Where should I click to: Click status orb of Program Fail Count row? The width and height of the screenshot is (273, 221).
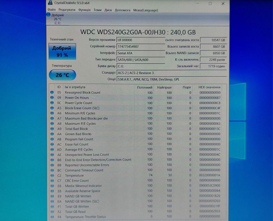tap(52, 139)
